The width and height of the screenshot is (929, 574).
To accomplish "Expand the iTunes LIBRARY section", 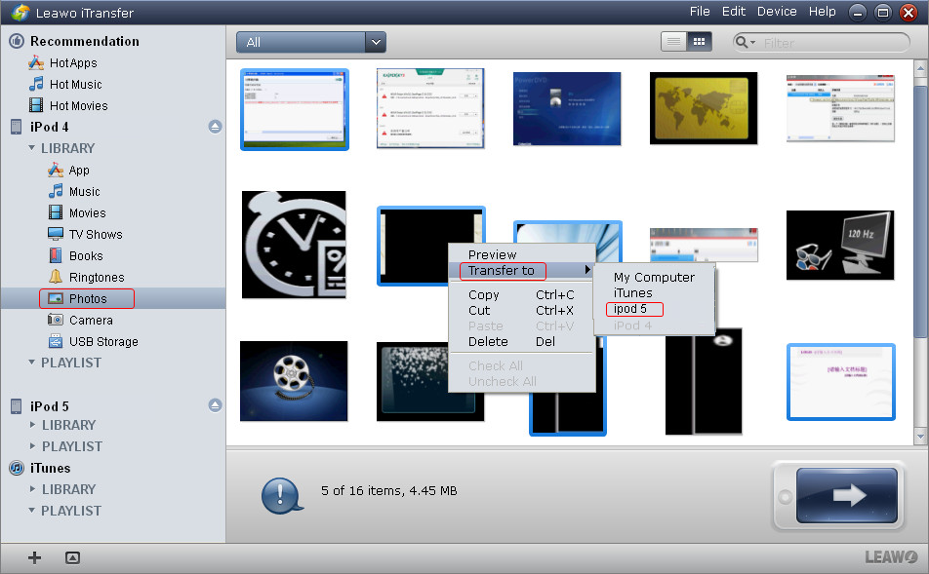I will tap(32, 489).
